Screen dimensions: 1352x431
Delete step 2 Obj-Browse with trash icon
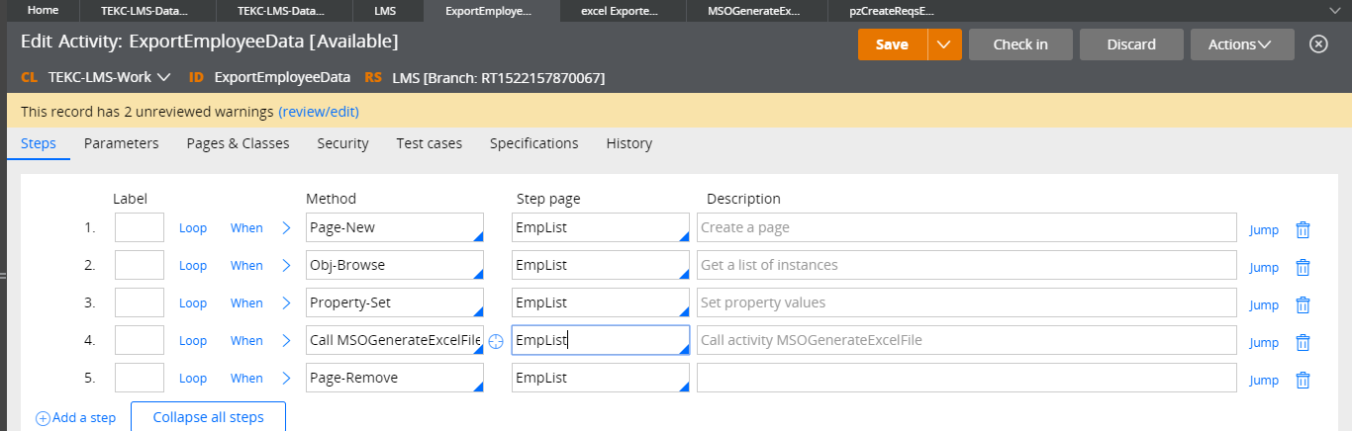1304,266
